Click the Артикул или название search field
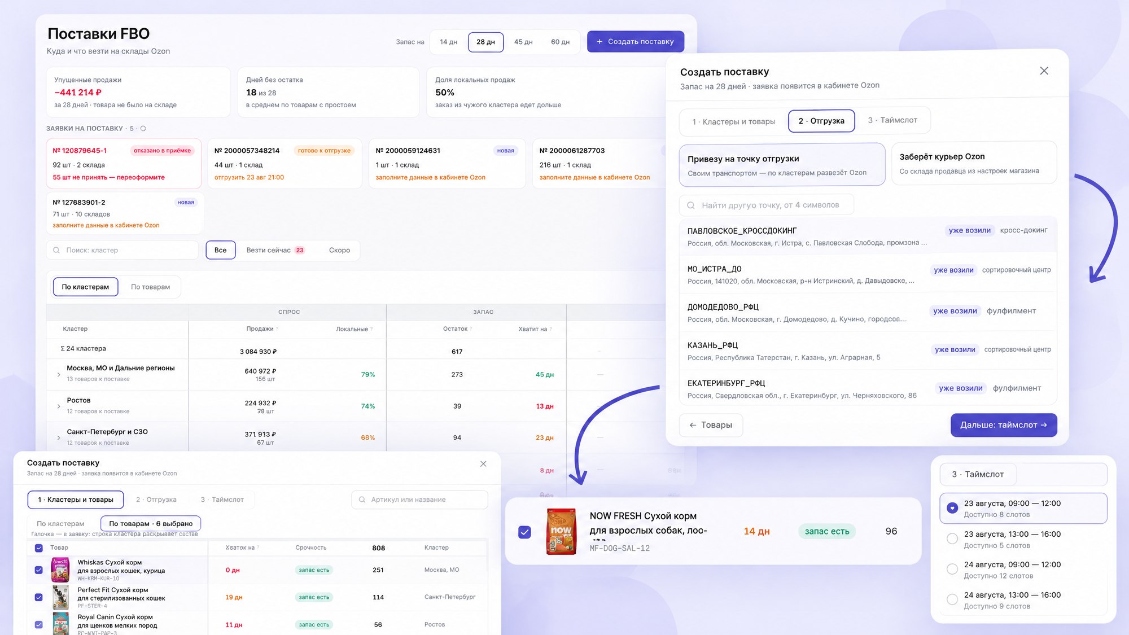This screenshot has height=635, width=1129. click(x=419, y=500)
